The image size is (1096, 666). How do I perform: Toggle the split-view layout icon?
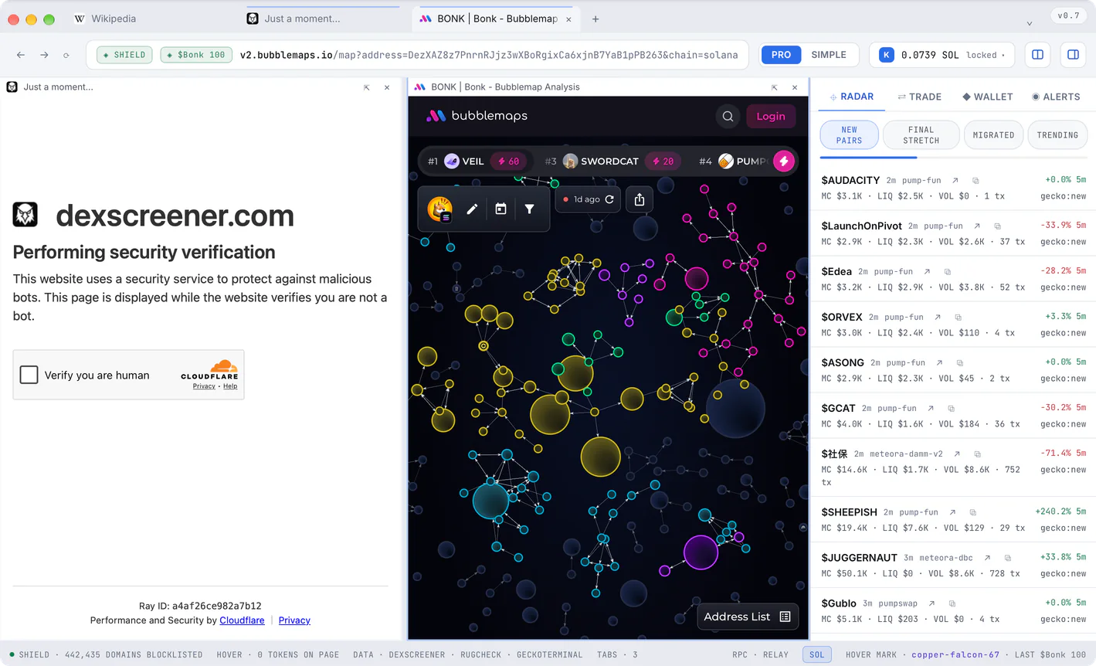coord(1038,55)
